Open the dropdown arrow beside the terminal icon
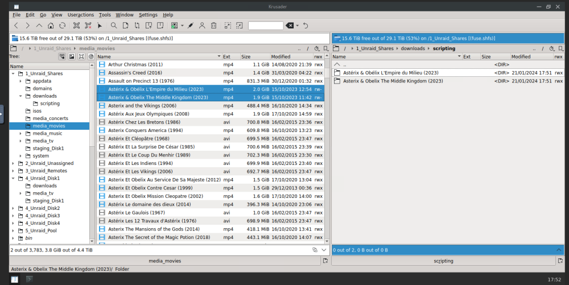The height and width of the screenshot is (285, 569). point(182,26)
